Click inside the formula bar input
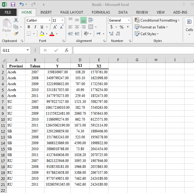The width and height of the screenshot is (194, 193). [x=134, y=50]
